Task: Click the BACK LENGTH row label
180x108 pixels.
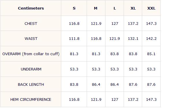Action: tap(31, 85)
